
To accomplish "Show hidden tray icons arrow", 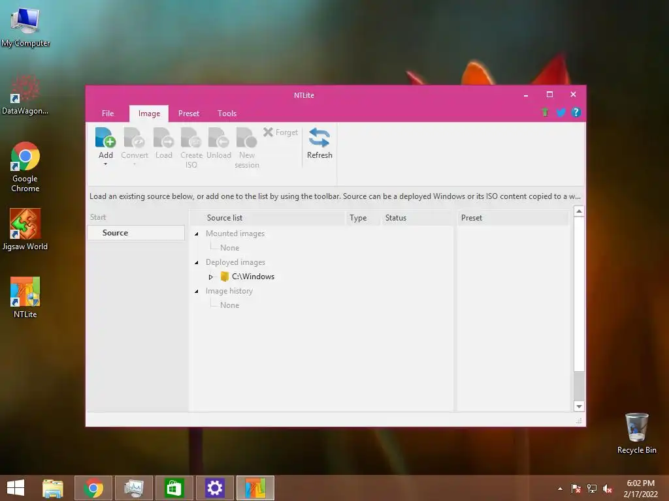I will coord(560,489).
